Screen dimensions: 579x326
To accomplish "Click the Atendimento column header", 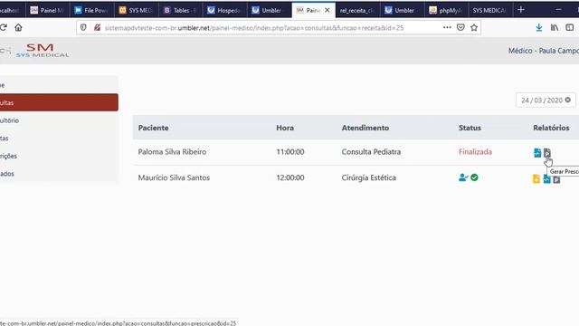I will pos(365,128).
